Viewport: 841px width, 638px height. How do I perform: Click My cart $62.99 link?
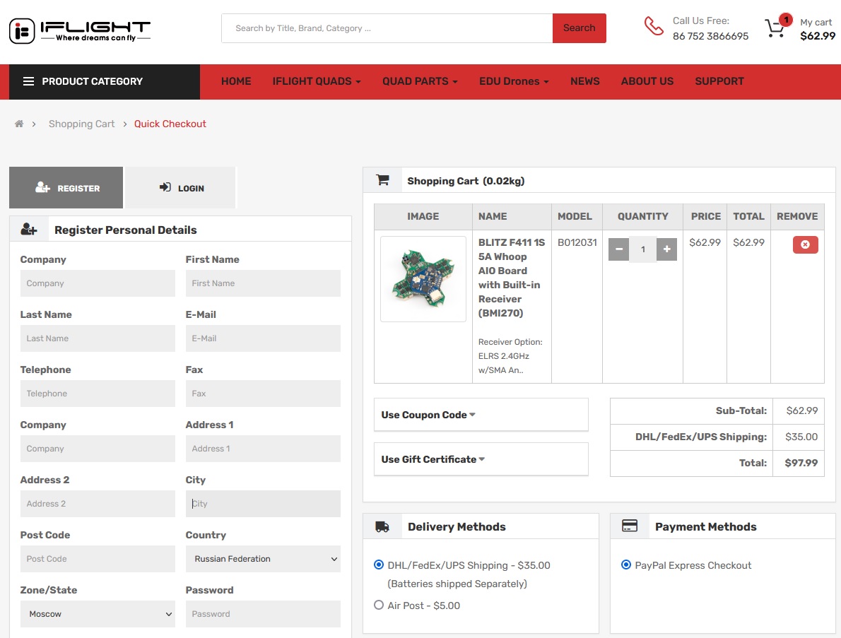point(818,30)
